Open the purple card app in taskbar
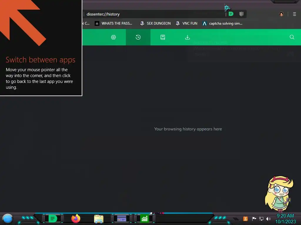 121,219
